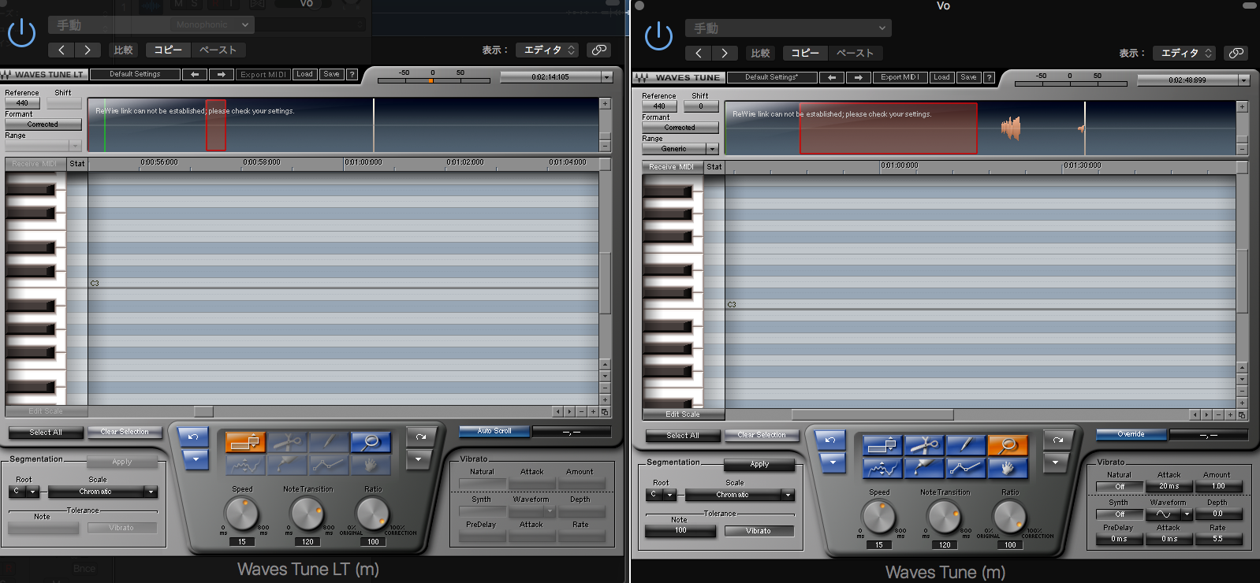The height and width of the screenshot is (583, 1260).
Task: Toggle the power button of Waves Tune
Action: coord(658,36)
